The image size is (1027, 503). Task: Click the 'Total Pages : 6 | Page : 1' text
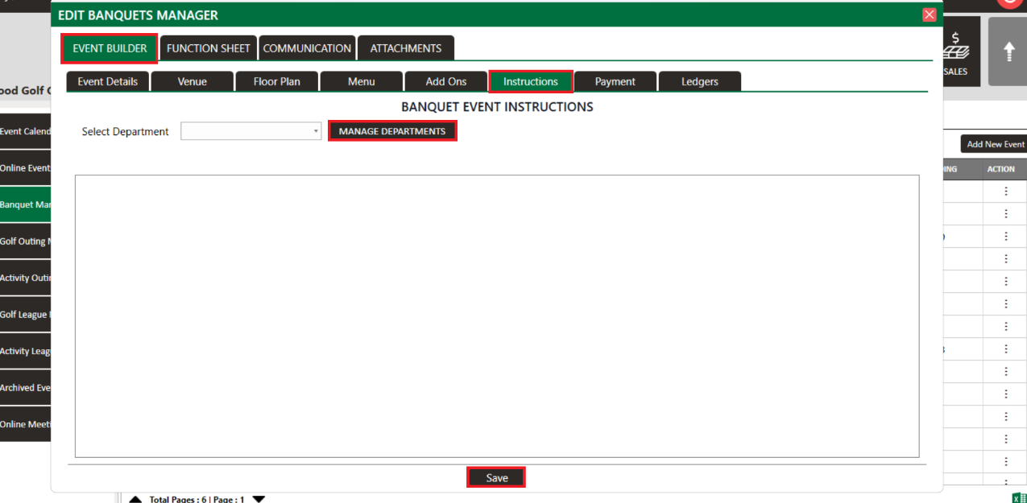pos(197,499)
